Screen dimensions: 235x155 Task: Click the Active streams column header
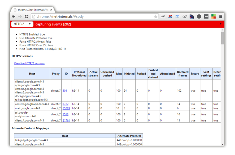(93, 74)
